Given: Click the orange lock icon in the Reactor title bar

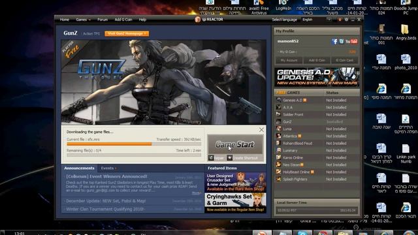Looking at the screenshot, I should (340, 20).
